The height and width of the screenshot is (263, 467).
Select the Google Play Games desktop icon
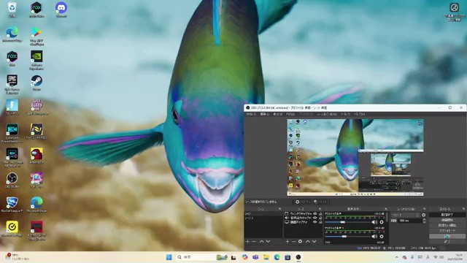[x=36, y=36]
